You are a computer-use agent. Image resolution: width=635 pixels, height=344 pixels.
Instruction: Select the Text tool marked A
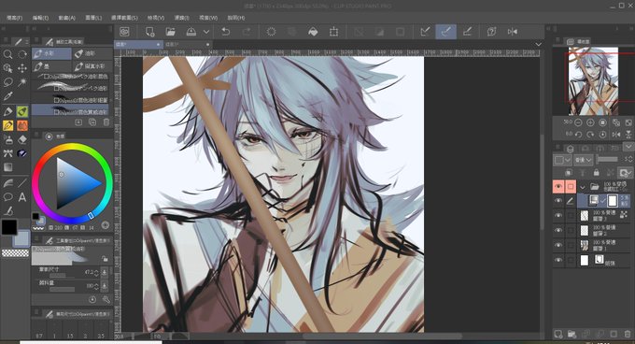22,197
